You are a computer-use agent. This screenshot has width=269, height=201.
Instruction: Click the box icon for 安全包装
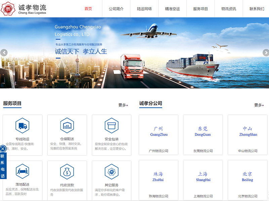tap(111, 126)
